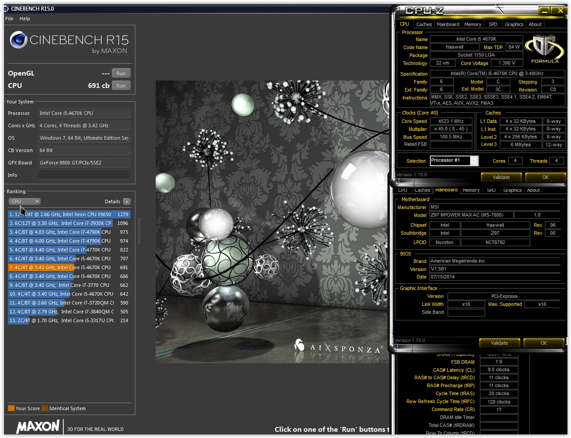Click the CPU score 691 cb
571x438 pixels.
tap(99, 86)
